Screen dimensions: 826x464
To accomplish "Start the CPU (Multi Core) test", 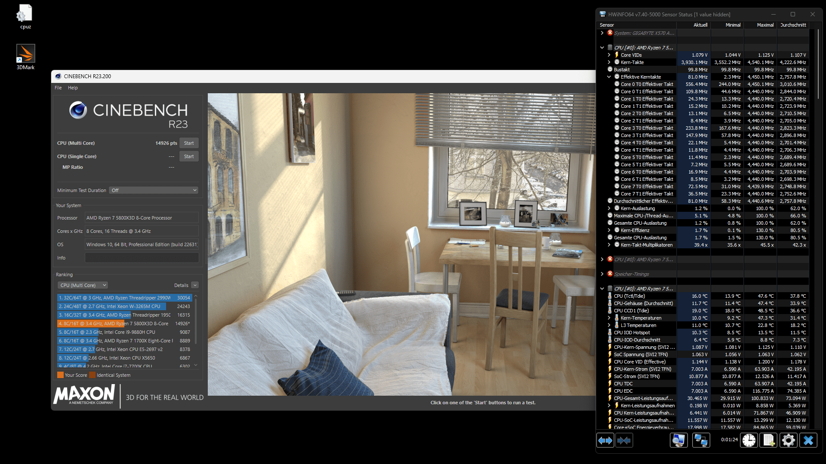I will pos(189,143).
